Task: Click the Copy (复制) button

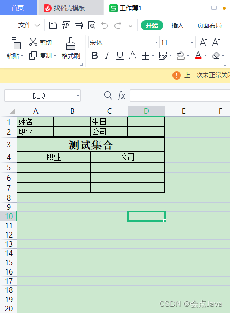Action: 41,56
